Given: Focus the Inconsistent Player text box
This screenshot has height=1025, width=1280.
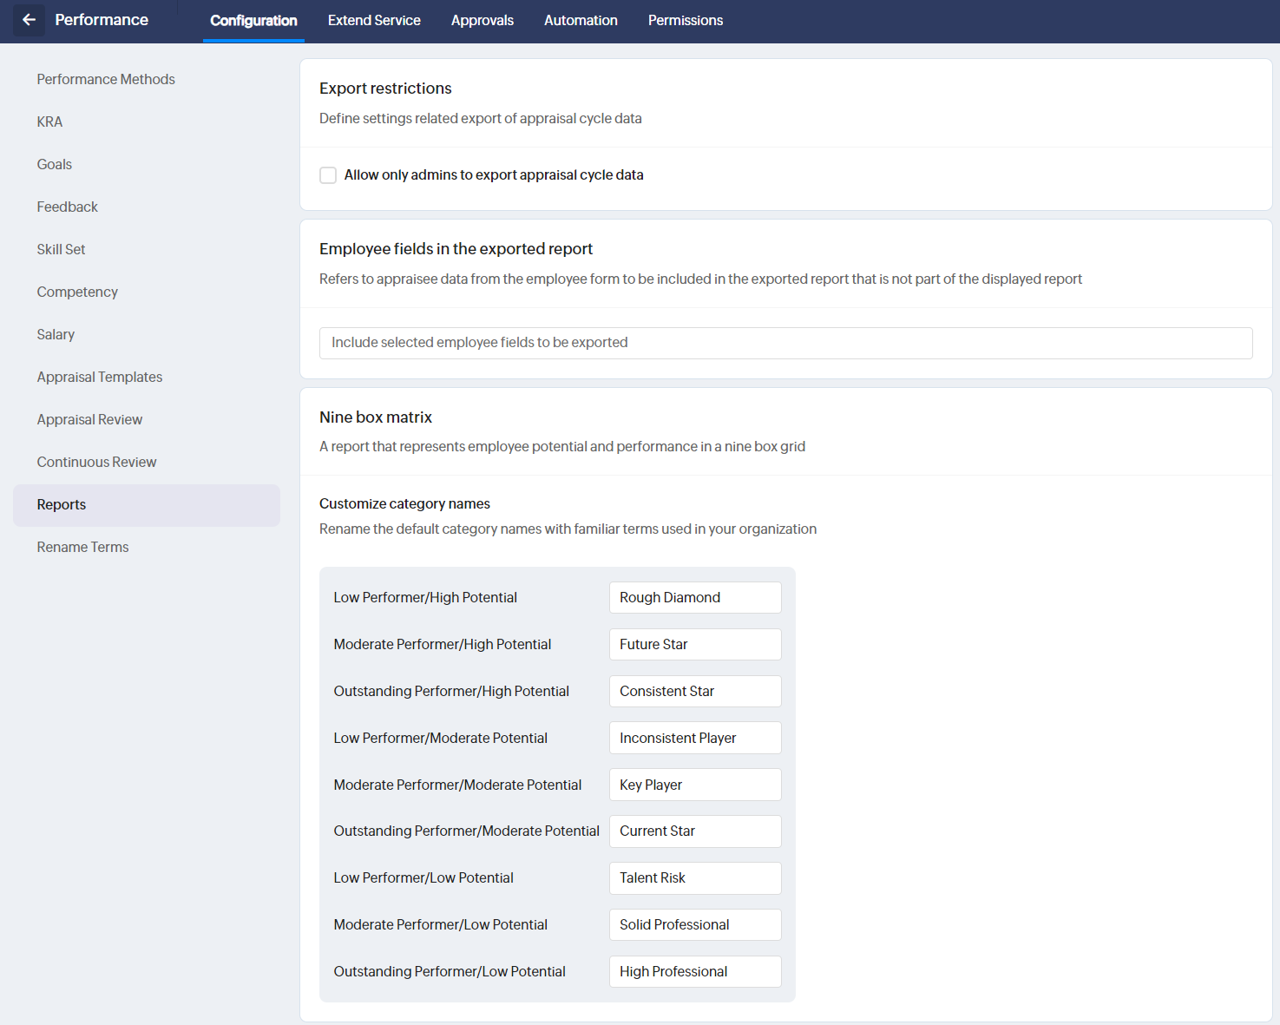Looking at the screenshot, I should [x=694, y=738].
